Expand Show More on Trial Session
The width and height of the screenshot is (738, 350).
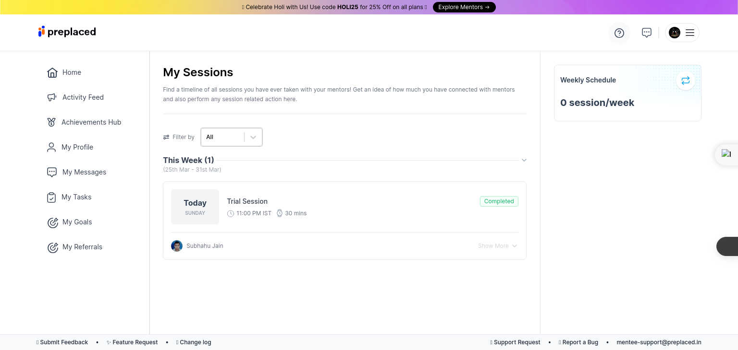click(497, 246)
